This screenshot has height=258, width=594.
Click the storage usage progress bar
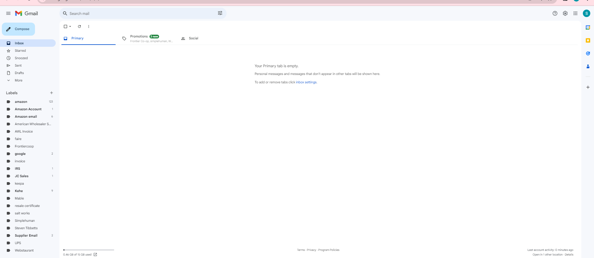pos(89,250)
